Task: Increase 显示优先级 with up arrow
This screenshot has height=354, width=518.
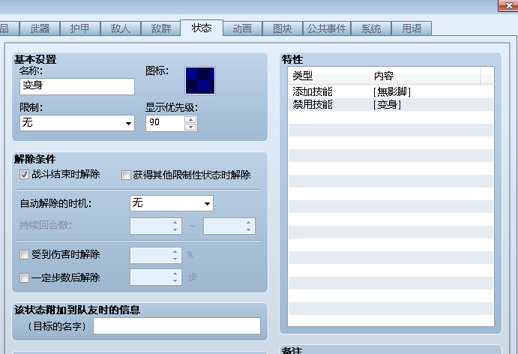Action: pos(190,119)
